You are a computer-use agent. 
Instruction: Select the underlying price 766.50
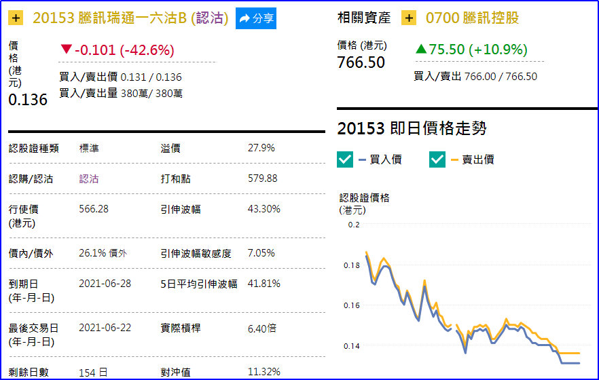point(361,62)
